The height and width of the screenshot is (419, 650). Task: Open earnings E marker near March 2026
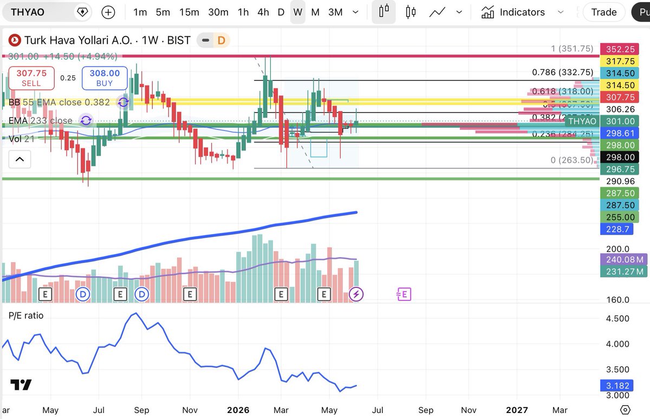281,294
